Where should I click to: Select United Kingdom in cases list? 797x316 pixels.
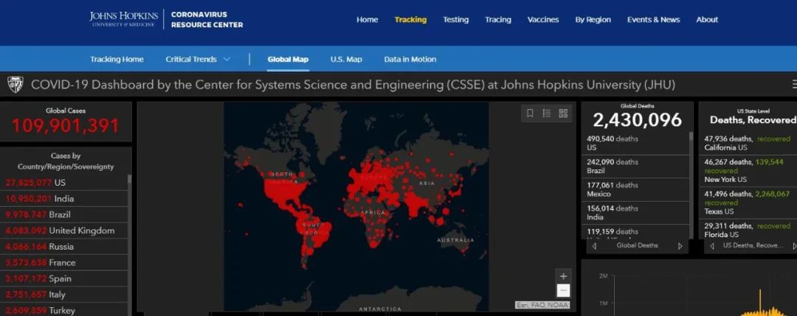[63, 231]
